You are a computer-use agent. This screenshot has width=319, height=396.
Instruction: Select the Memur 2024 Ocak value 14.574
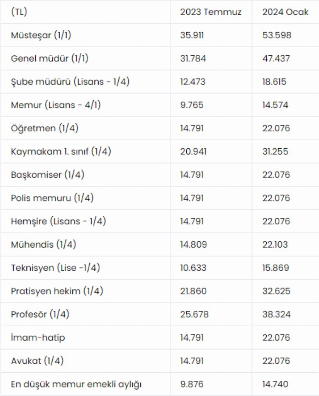[276, 105]
